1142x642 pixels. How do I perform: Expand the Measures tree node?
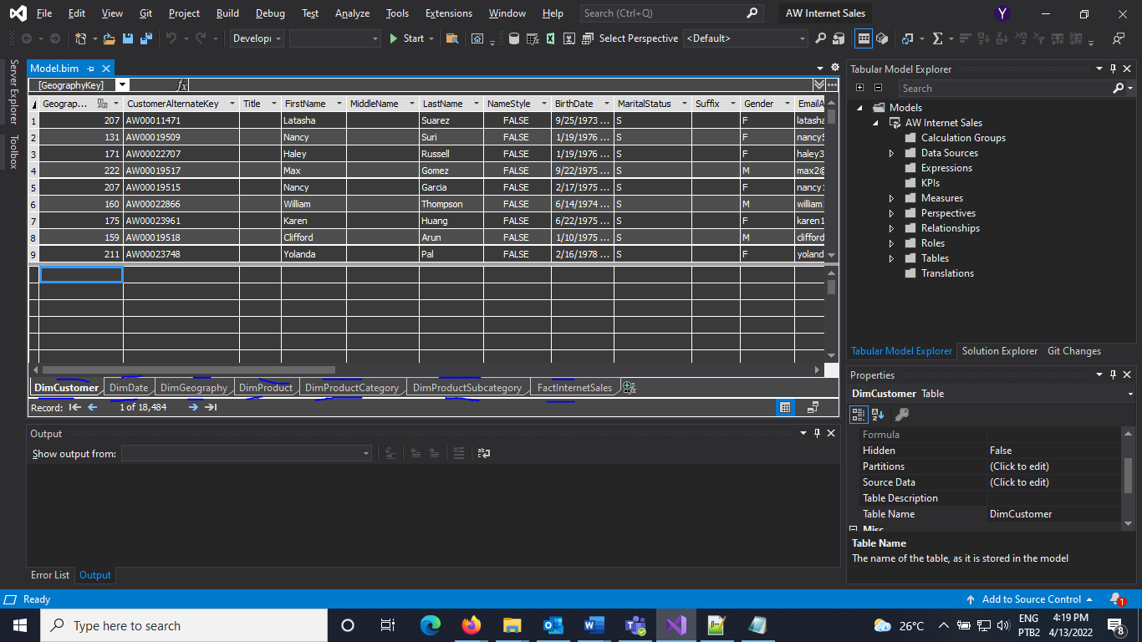(891, 198)
